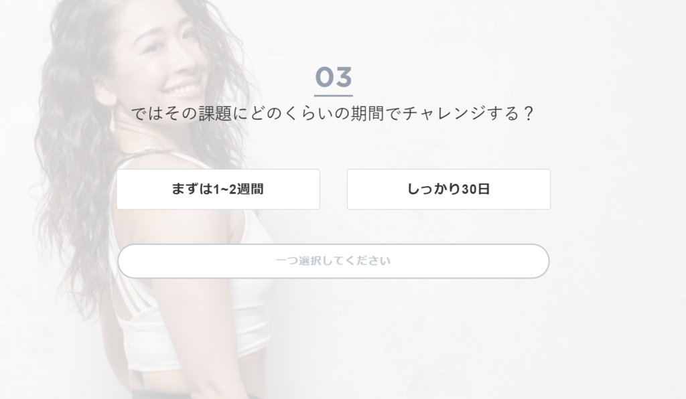Click the question text about チャレンジ期間
The height and width of the screenshot is (399, 686).
click(332, 114)
